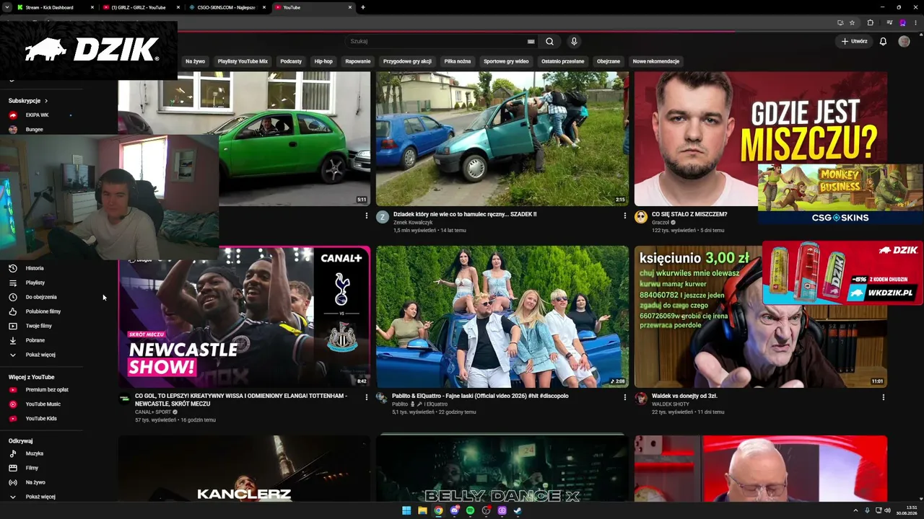The image size is (924, 519).
Task: Select the Przygodowe gry akcji chip
Action: point(407,61)
